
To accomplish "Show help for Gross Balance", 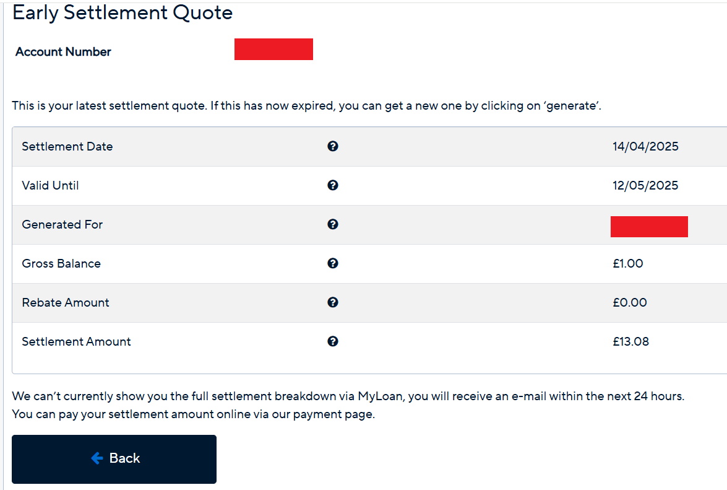I will pyautogui.click(x=332, y=263).
